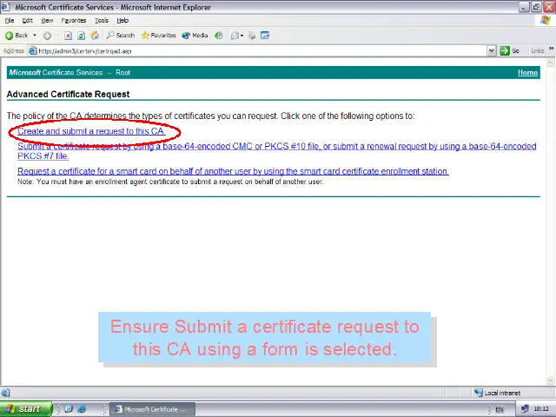This screenshot has height=417, width=556.
Task: Click the Windows flag logo in menu bar
Action: coord(546,20)
